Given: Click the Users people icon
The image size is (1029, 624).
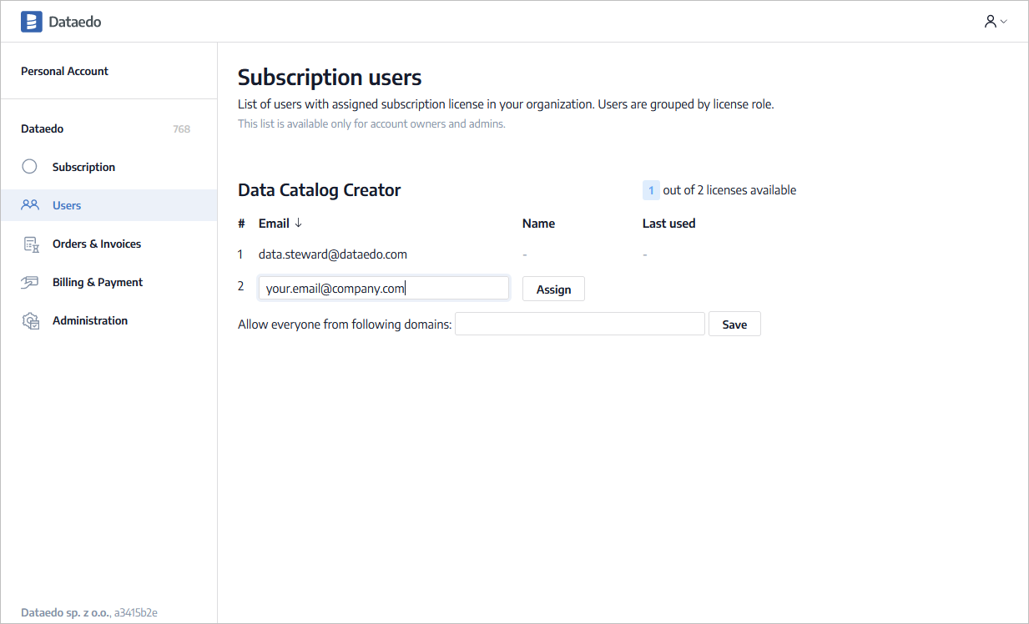Looking at the screenshot, I should tap(30, 205).
